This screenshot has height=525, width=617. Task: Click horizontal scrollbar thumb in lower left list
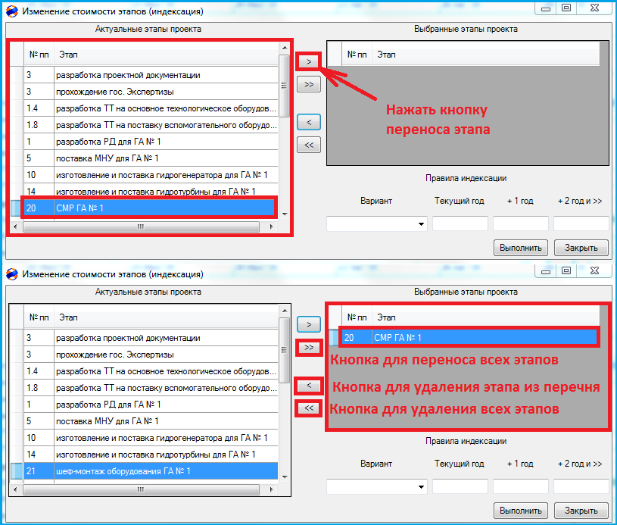click(x=141, y=489)
